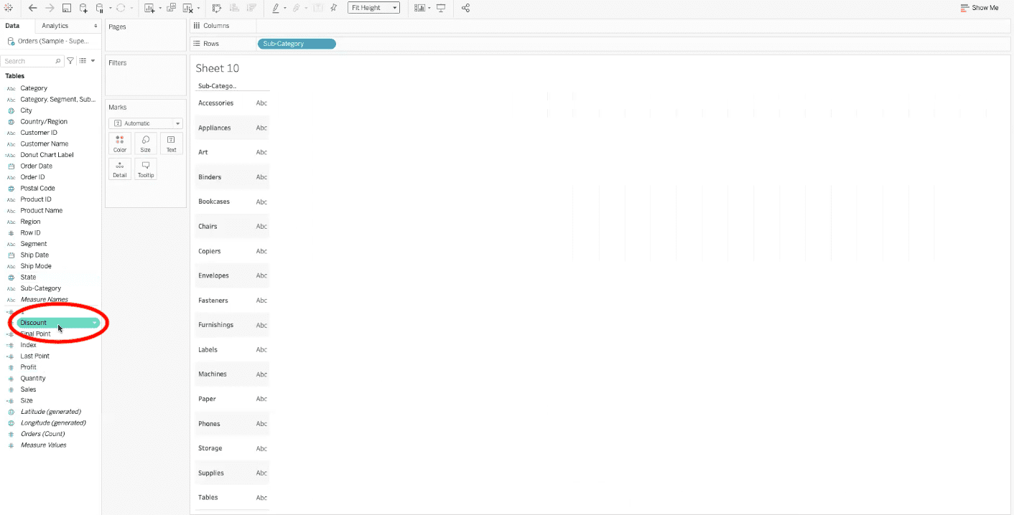Click the Detail button on the Marks card
1014x515 pixels.
point(119,169)
